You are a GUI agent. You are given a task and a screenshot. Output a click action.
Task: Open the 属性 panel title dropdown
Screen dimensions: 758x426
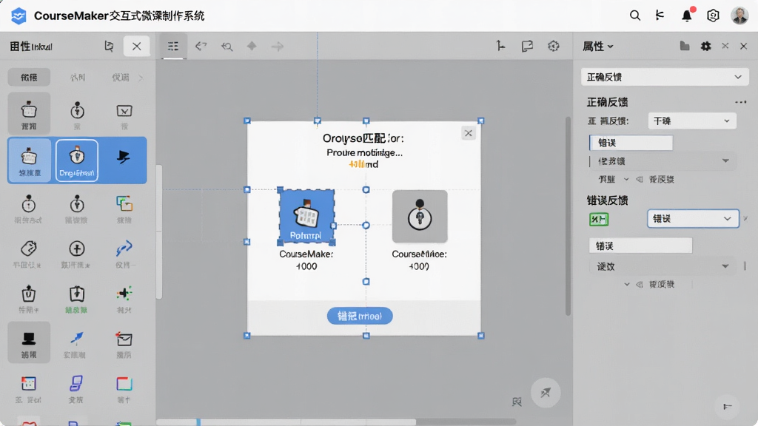click(598, 47)
